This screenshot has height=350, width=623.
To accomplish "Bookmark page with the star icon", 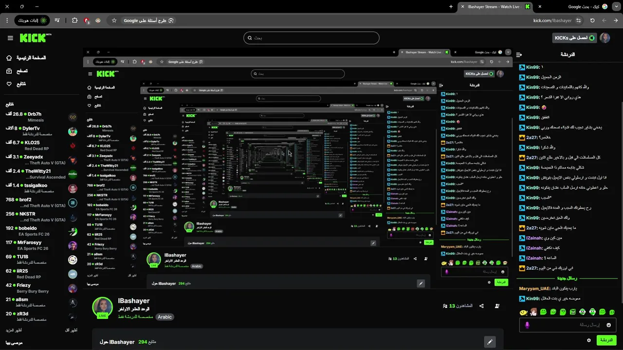I will tap(114, 20).
